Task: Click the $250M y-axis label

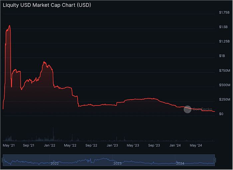Action: (x=225, y=99)
